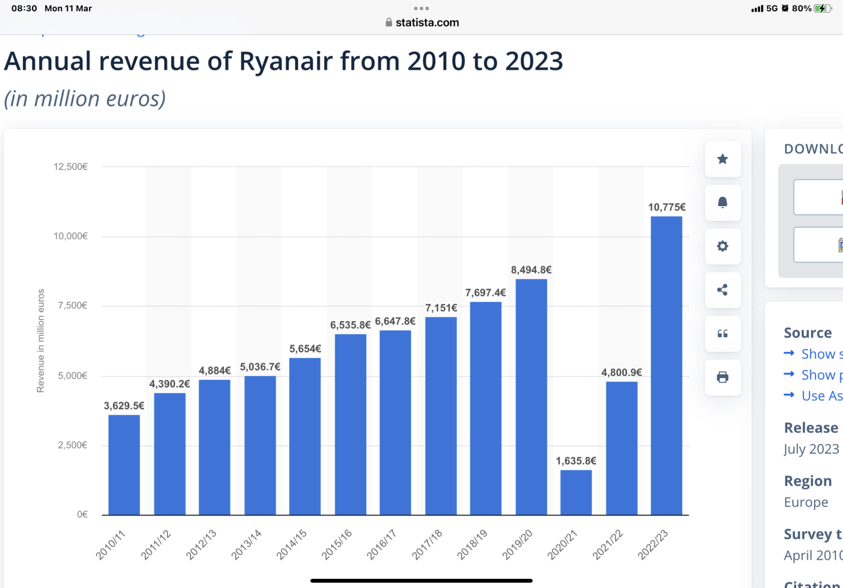Viewport: 843px width, 588px height.
Task: Click the second download button in Download panel
Action: coord(818,245)
